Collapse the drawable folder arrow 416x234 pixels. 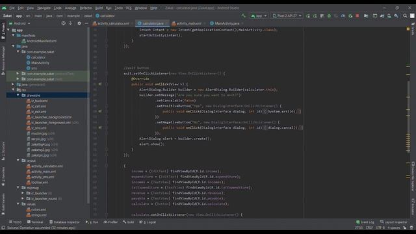click(x=18, y=96)
